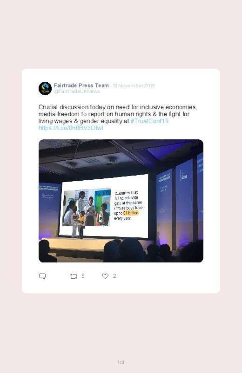Open the Fairtrade Press Team profile name
This screenshot has height=373, width=242.
coord(81,85)
